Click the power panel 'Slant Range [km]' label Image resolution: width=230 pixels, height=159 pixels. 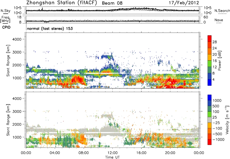pyautogui.click(x=8, y=61)
